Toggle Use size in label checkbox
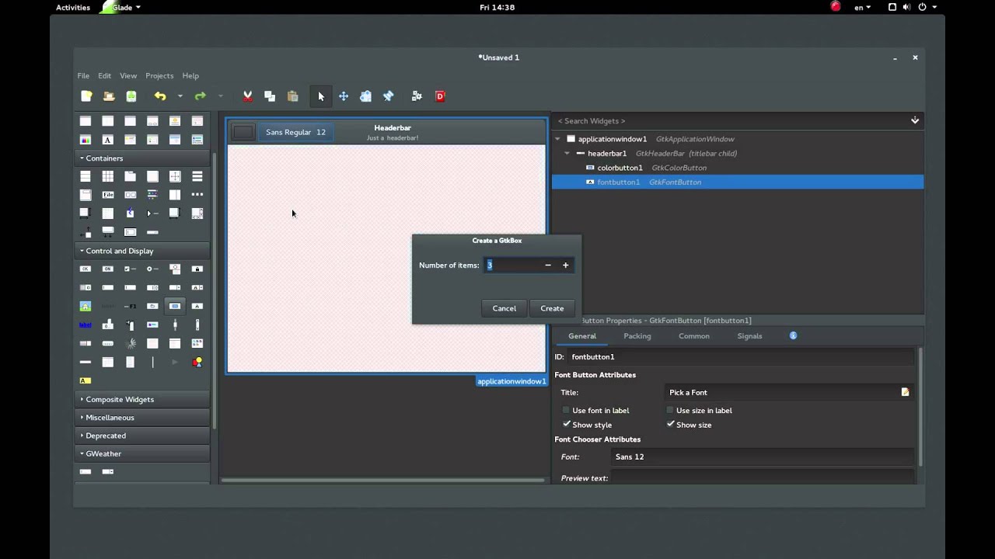Screen dimensions: 995x559 point(670,410)
